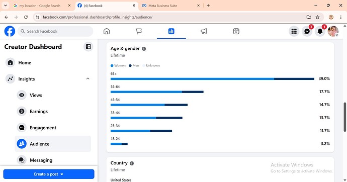This screenshot has height=182, width=347.
Task: Open the Chrome three-dot menu
Action: (x=341, y=17)
